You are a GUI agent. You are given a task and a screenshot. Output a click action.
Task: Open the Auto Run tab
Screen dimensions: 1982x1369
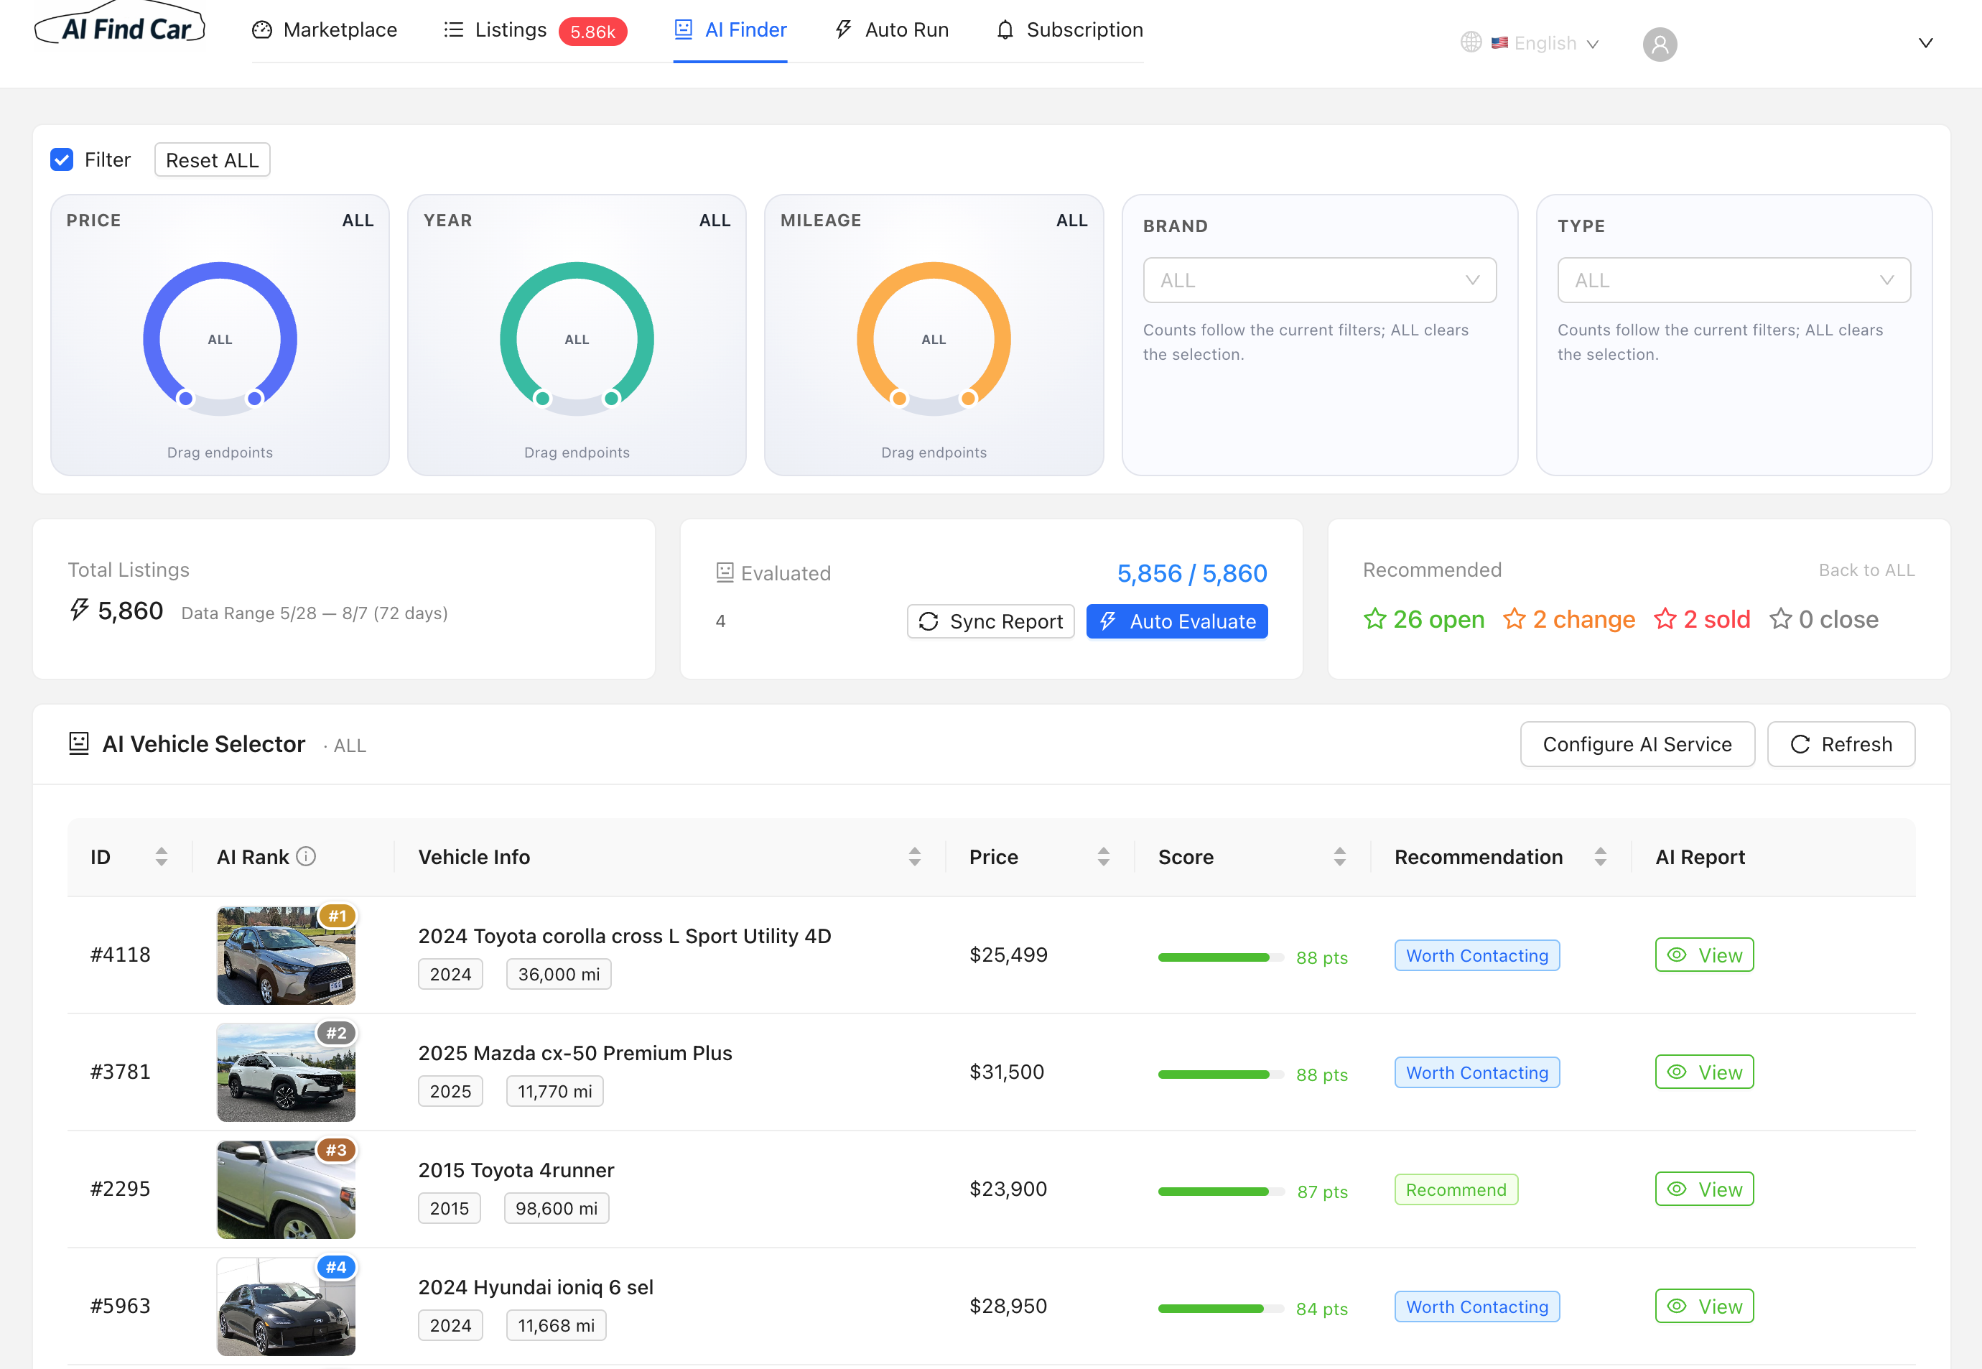pos(891,30)
